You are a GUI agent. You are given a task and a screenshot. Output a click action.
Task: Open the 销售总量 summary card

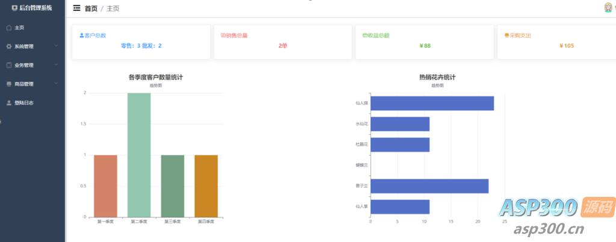(282, 42)
